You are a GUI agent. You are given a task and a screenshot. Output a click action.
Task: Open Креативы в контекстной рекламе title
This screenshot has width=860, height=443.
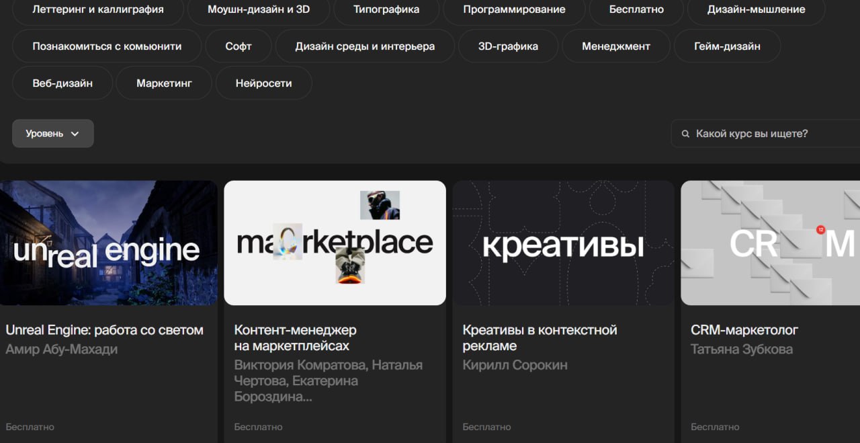pyautogui.click(x=540, y=338)
